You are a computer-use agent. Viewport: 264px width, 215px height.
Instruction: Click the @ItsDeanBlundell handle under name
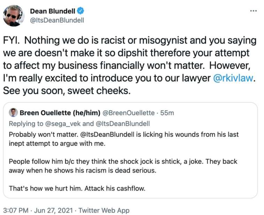[57, 21]
